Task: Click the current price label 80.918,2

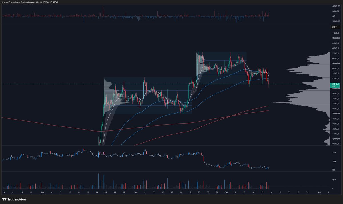Action: 335,84
